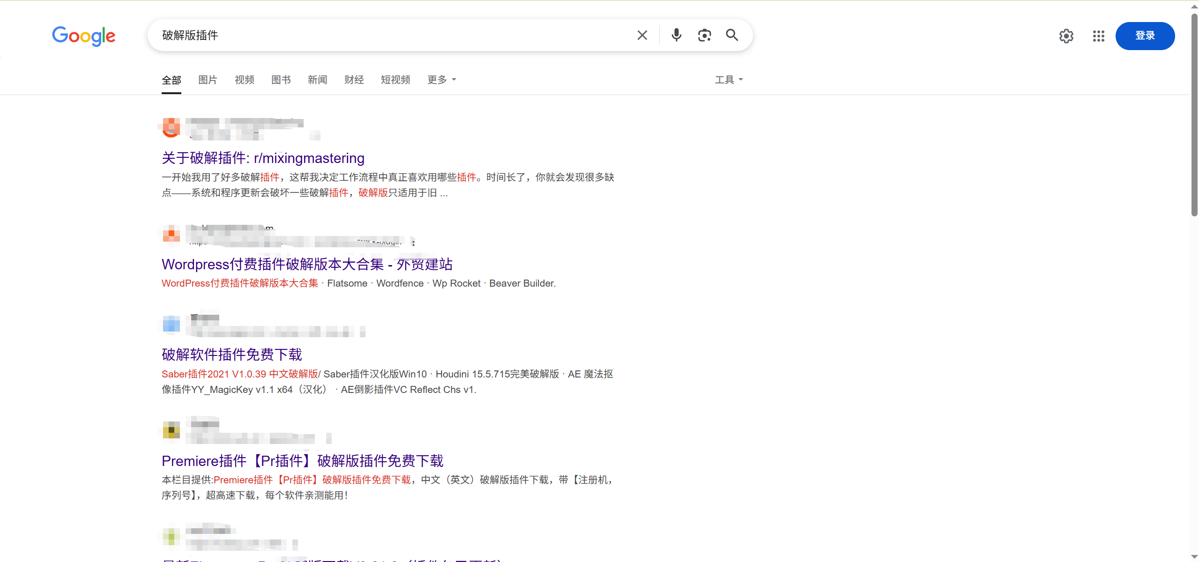Viewport: 1199px width, 562px height.
Task: Open the 工具 search tools dropdown
Action: [727, 80]
